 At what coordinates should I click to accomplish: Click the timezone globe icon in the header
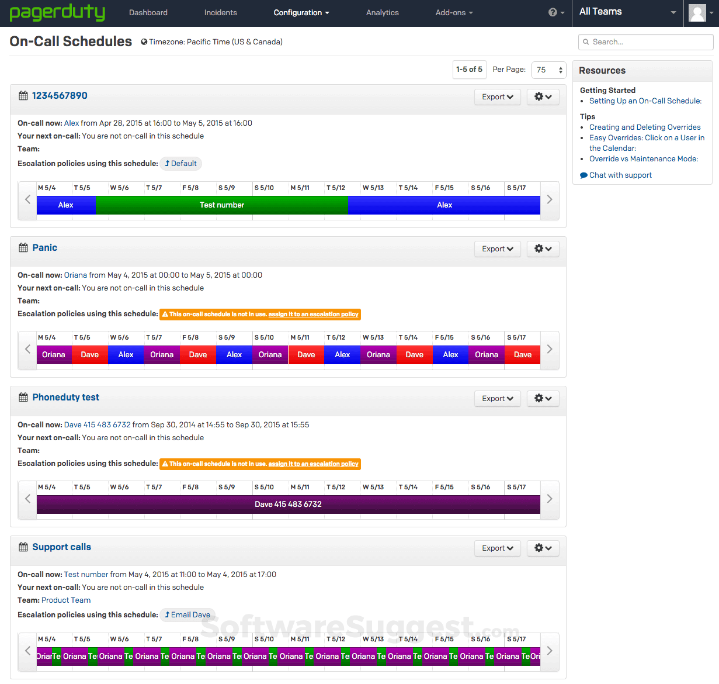tap(143, 42)
